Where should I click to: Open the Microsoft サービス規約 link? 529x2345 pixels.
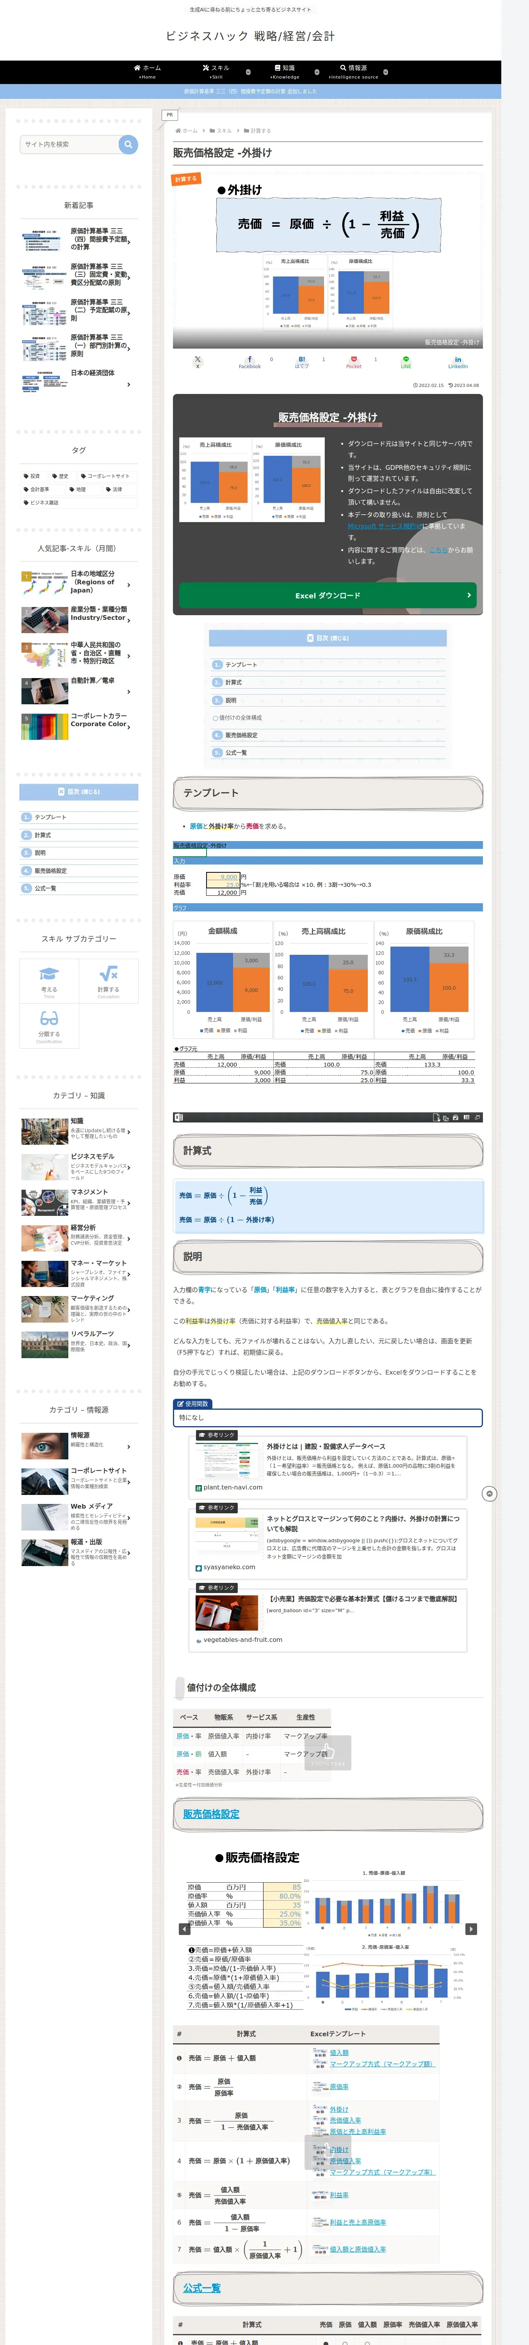[385, 525]
